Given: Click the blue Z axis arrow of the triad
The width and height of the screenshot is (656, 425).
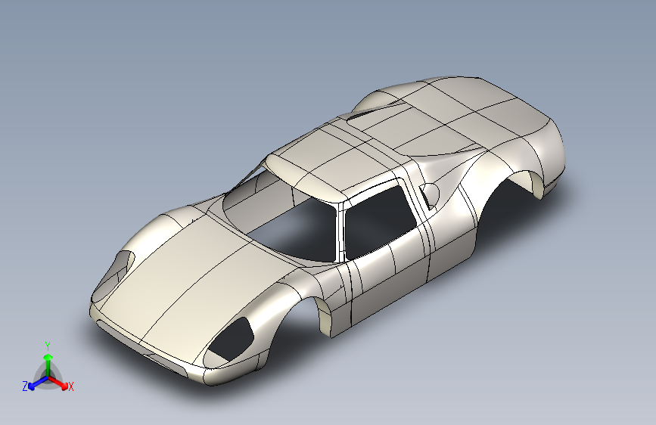Looking at the screenshot, I should (37, 383).
